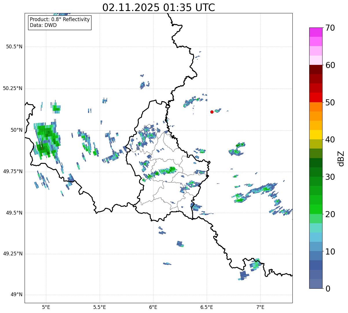Click the '50.5°N' latitude tick label
This screenshot has width=348, height=313.
(14, 47)
